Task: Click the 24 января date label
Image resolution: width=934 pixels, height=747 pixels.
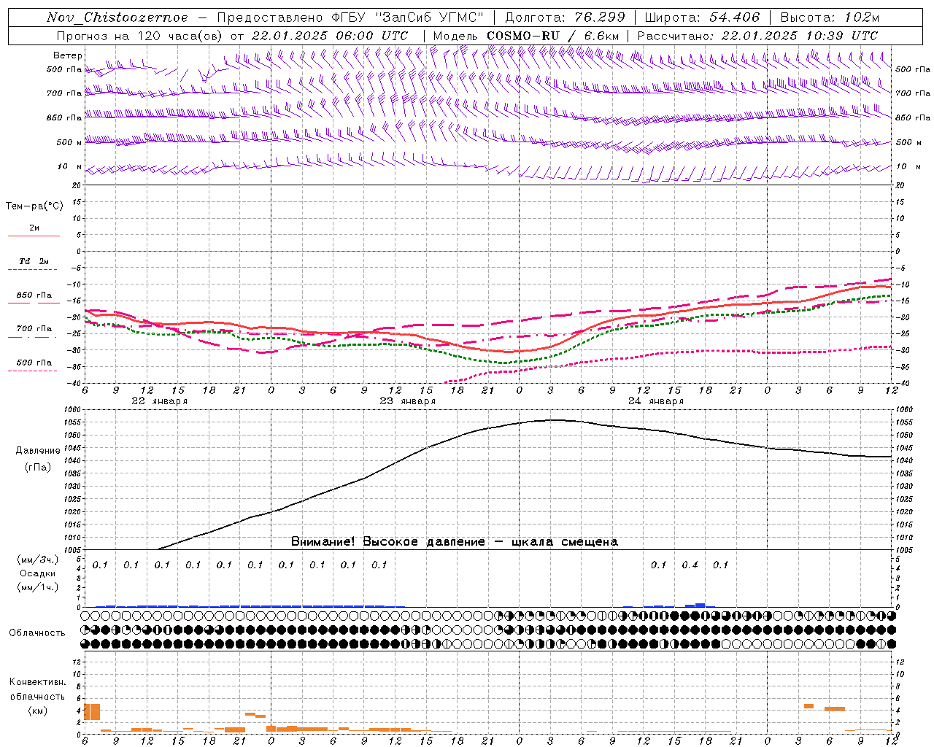Action: coord(655,401)
